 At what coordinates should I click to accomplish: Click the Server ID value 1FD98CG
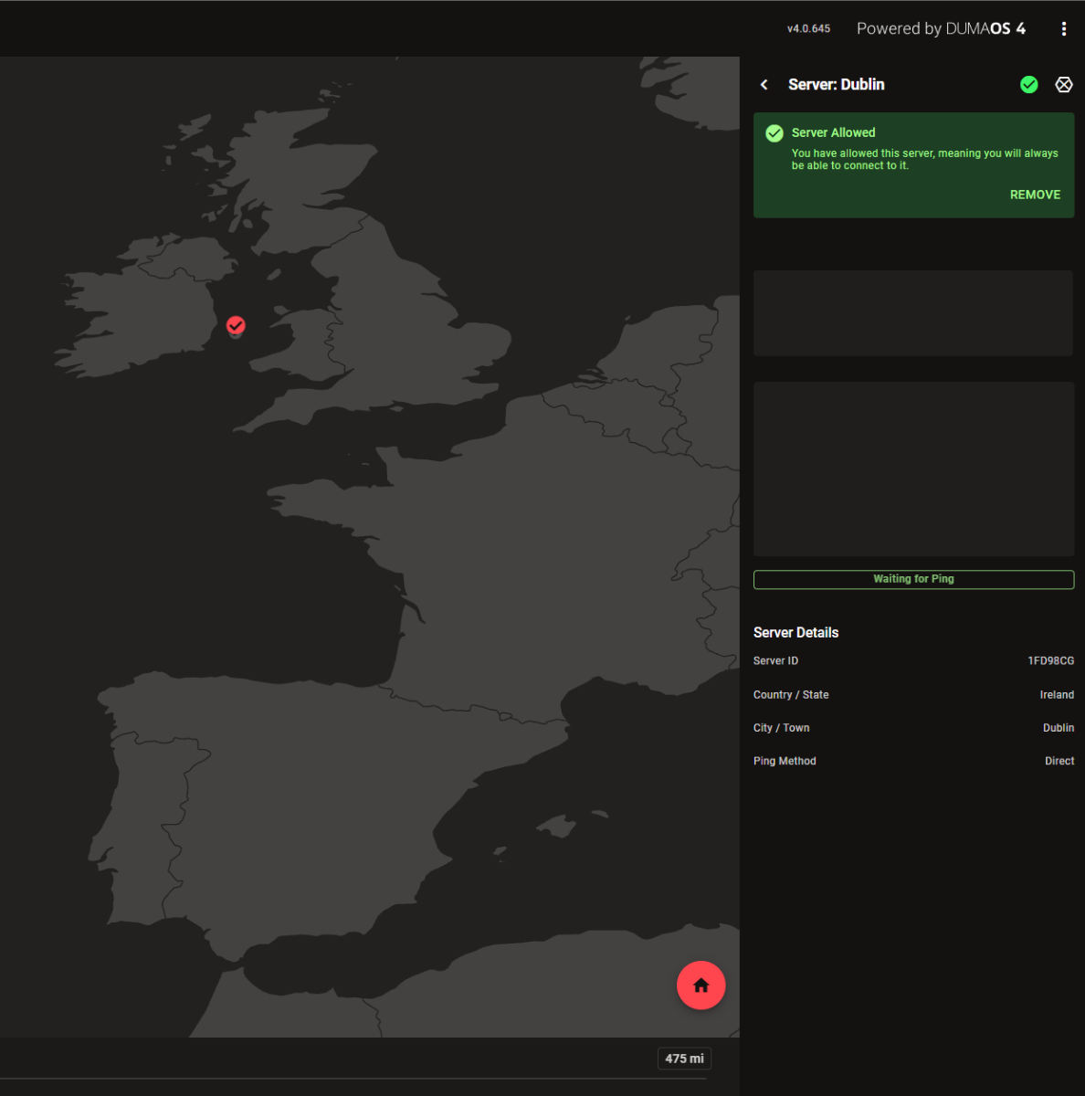click(1050, 660)
